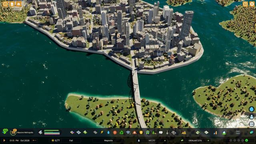Click the city balance 806,667,576

point(195,140)
